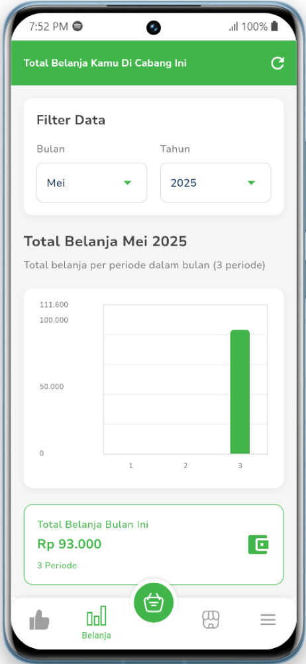Tap the Total Belanja Bulan Ini card
Image resolution: width=306 pixels, height=664 pixels.
(x=154, y=544)
